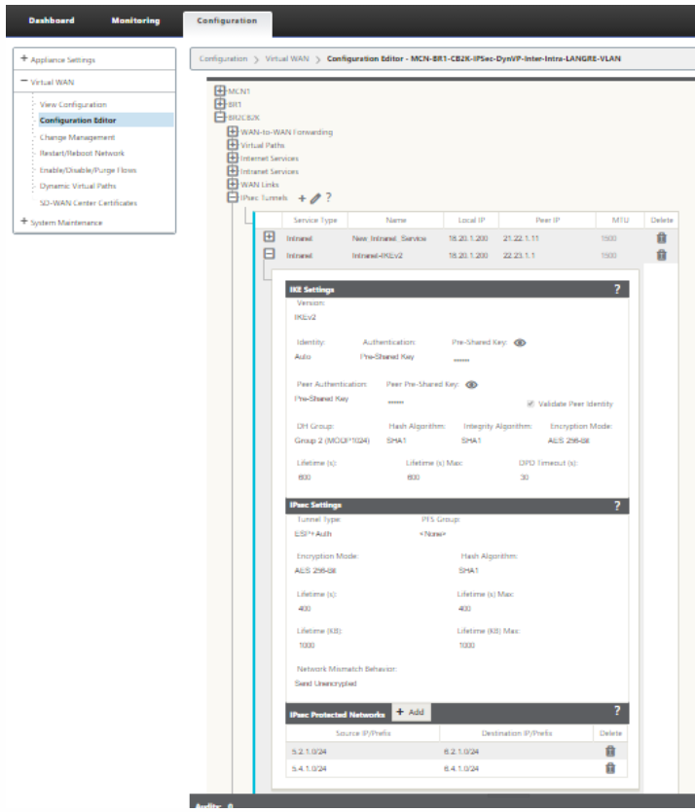Click destination prefix 6.2.1.0/24 cell
Screen dimensions: 695x812
[x=461, y=752]
